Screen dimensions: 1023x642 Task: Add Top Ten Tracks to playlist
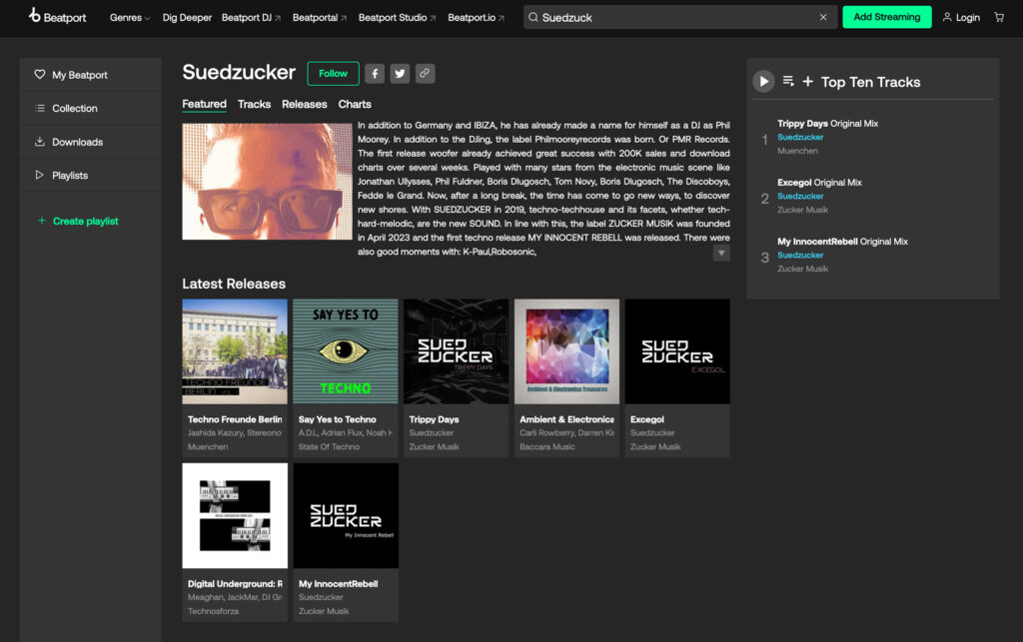tap(807, 82)
